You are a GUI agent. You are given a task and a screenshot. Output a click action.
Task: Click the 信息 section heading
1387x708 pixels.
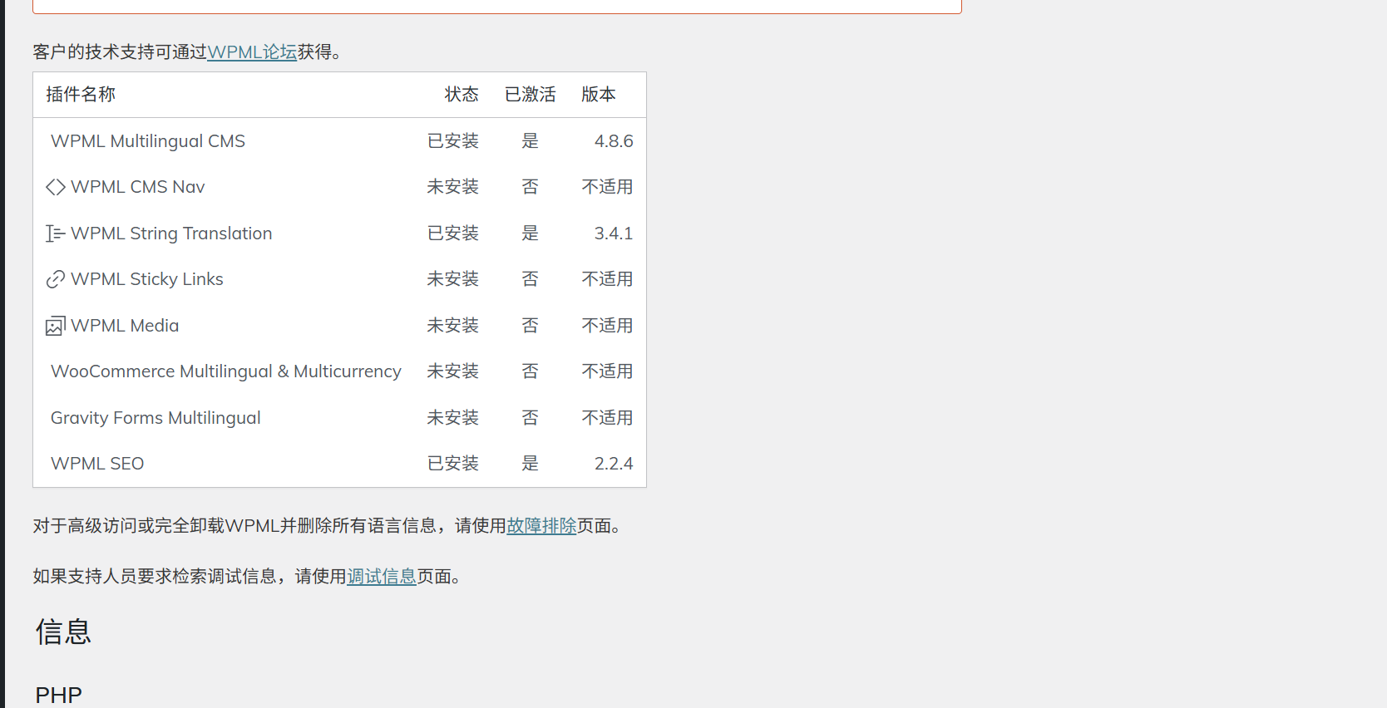(63, 632)
